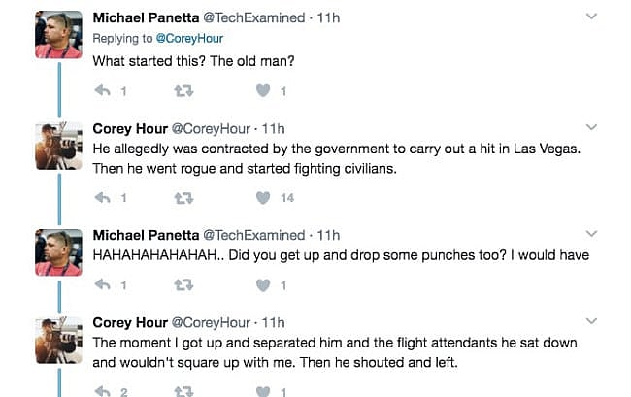Open options chevron on first Michael Panetta tweet
Screen dimensions: 631x397
(592, 17)
